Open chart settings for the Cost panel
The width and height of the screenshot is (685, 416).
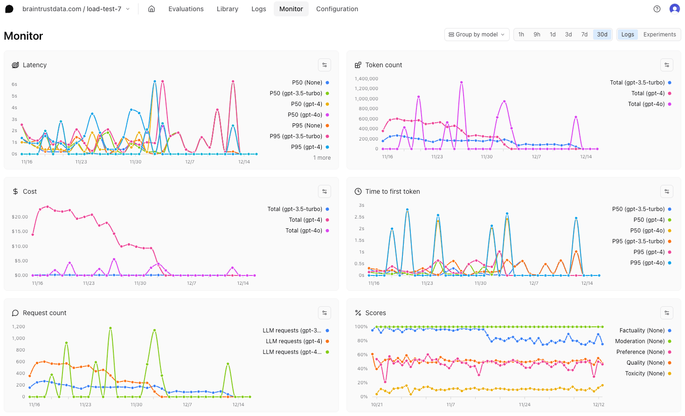[x=325, y=191]
